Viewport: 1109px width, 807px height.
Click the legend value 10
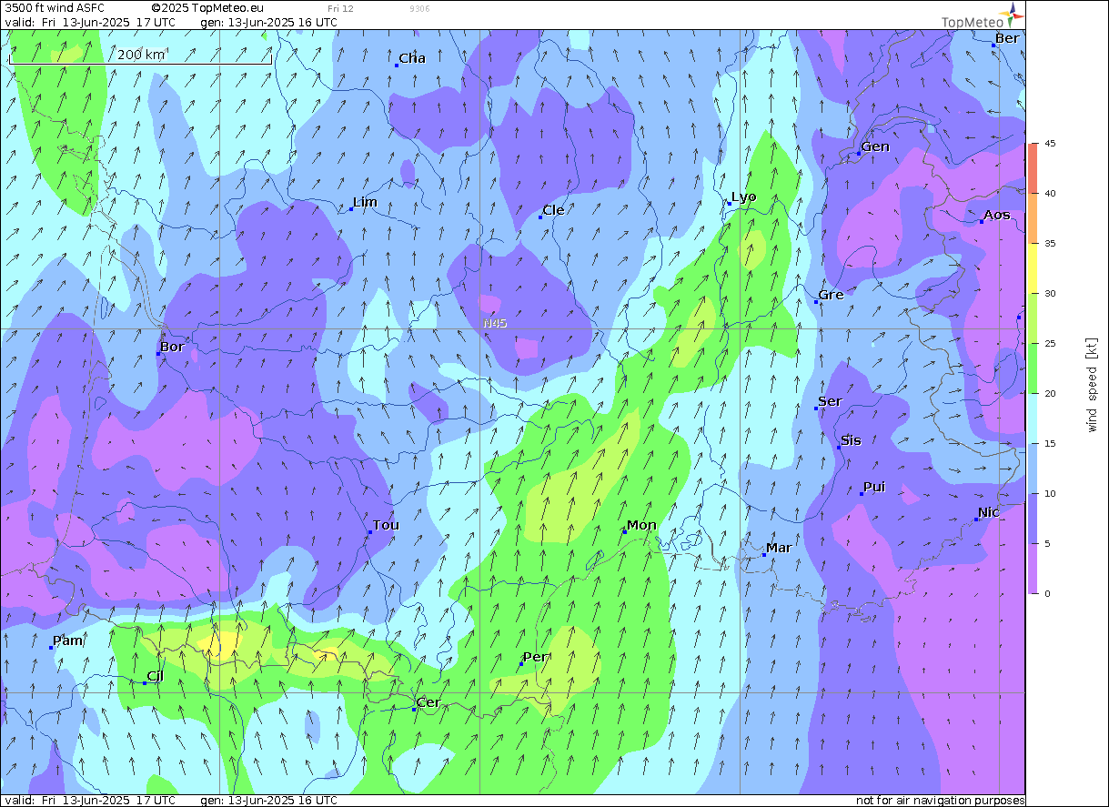tap(1050, 494)
